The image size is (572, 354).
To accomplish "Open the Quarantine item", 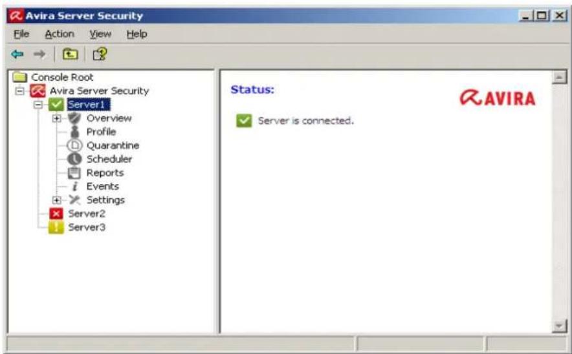I will (113, 145).
